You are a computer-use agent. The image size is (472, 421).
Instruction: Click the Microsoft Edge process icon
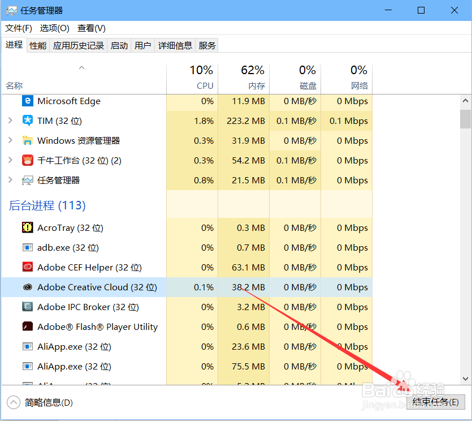click(27, 101)
